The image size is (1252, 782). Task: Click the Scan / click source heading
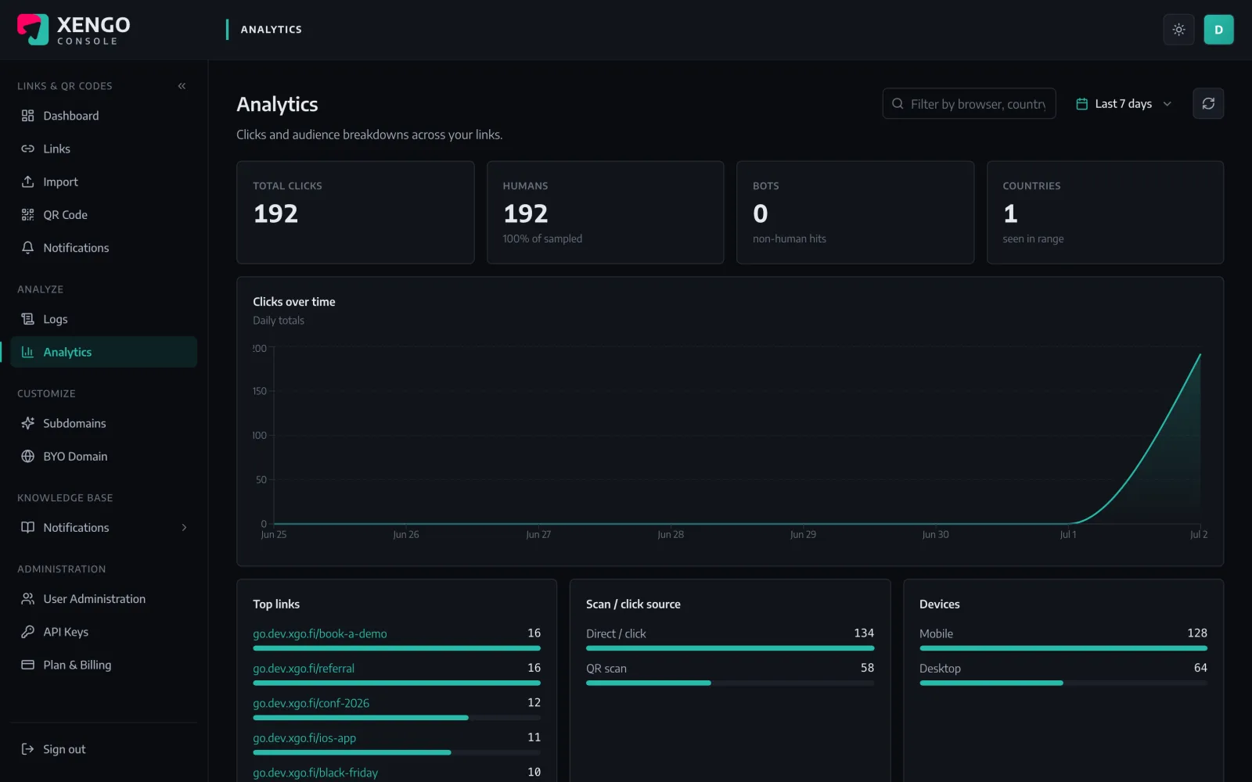(x=633, y=604)
